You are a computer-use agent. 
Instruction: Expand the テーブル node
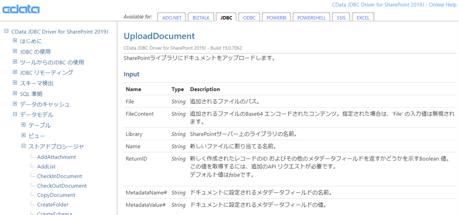(x=23, y=125)
